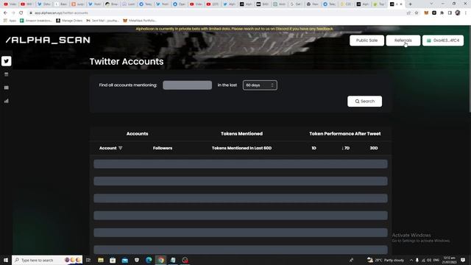Sort by Followers column
The image size is (471, 265).
point(163,148)
